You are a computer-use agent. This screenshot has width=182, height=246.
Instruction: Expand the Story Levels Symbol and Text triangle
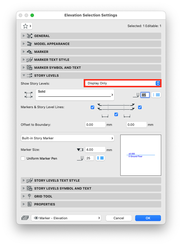click(24, 188)
